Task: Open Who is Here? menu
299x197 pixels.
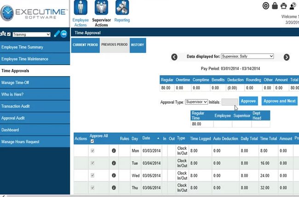Action: (35, 94)
